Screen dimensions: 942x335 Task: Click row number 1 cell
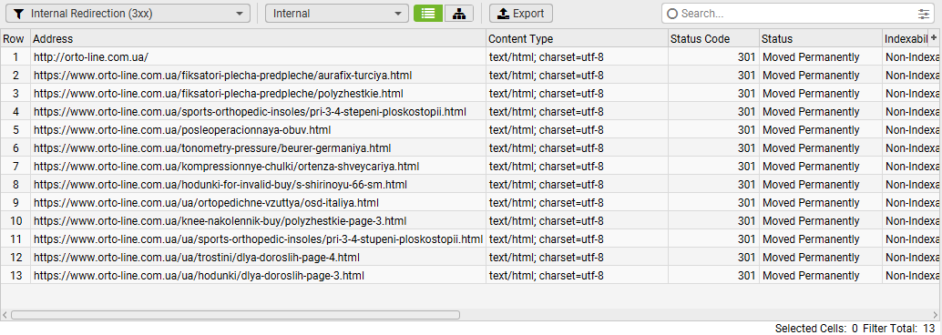(15, 57)
